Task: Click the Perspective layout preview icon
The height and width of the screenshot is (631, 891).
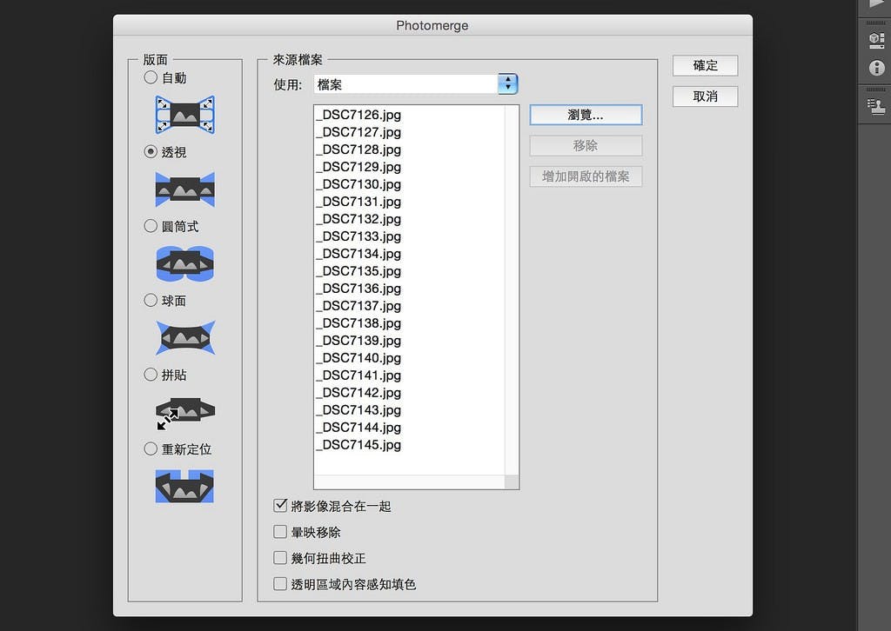Action: [184, 189]
